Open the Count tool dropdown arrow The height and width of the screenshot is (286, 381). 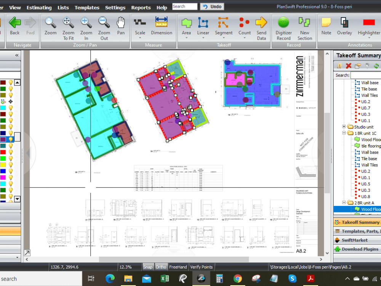tap(245, 38)
